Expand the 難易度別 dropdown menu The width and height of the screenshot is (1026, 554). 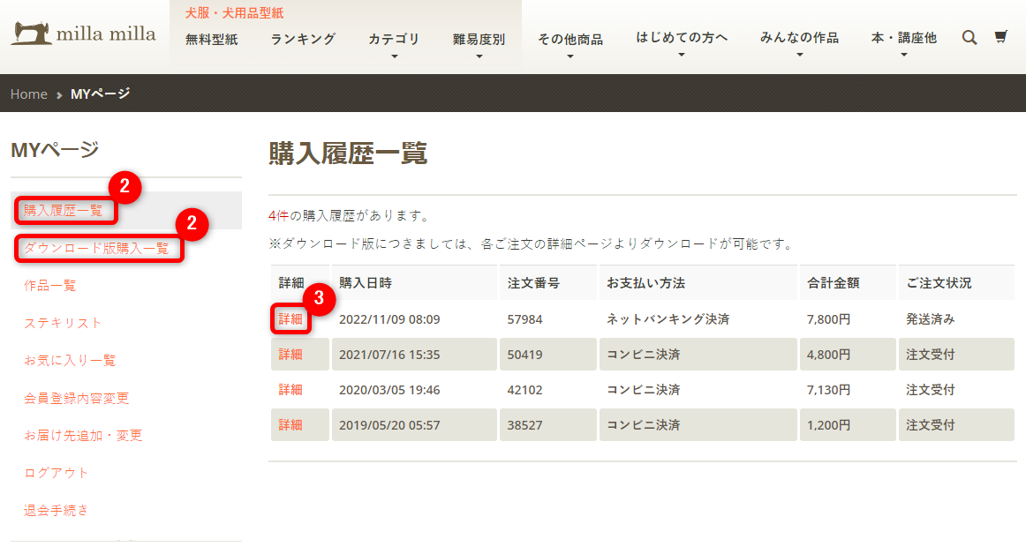(x=479, y=40)
